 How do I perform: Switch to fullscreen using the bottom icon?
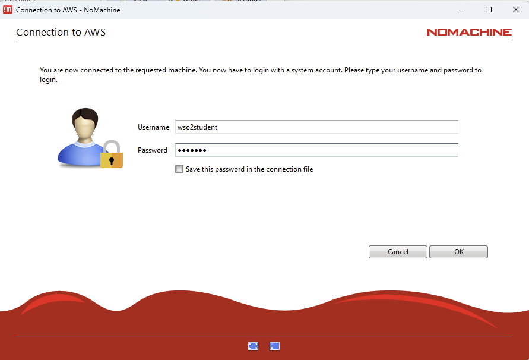[x=253, y=346]
